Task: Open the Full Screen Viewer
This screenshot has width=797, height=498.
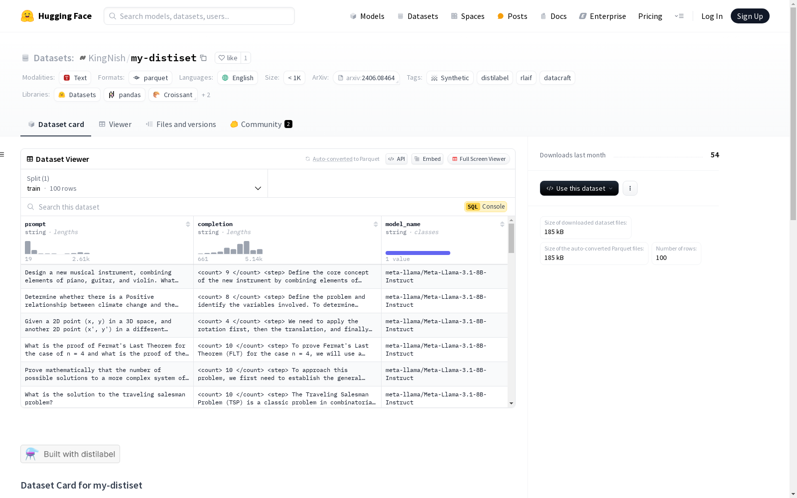Action: click(479, 159)
